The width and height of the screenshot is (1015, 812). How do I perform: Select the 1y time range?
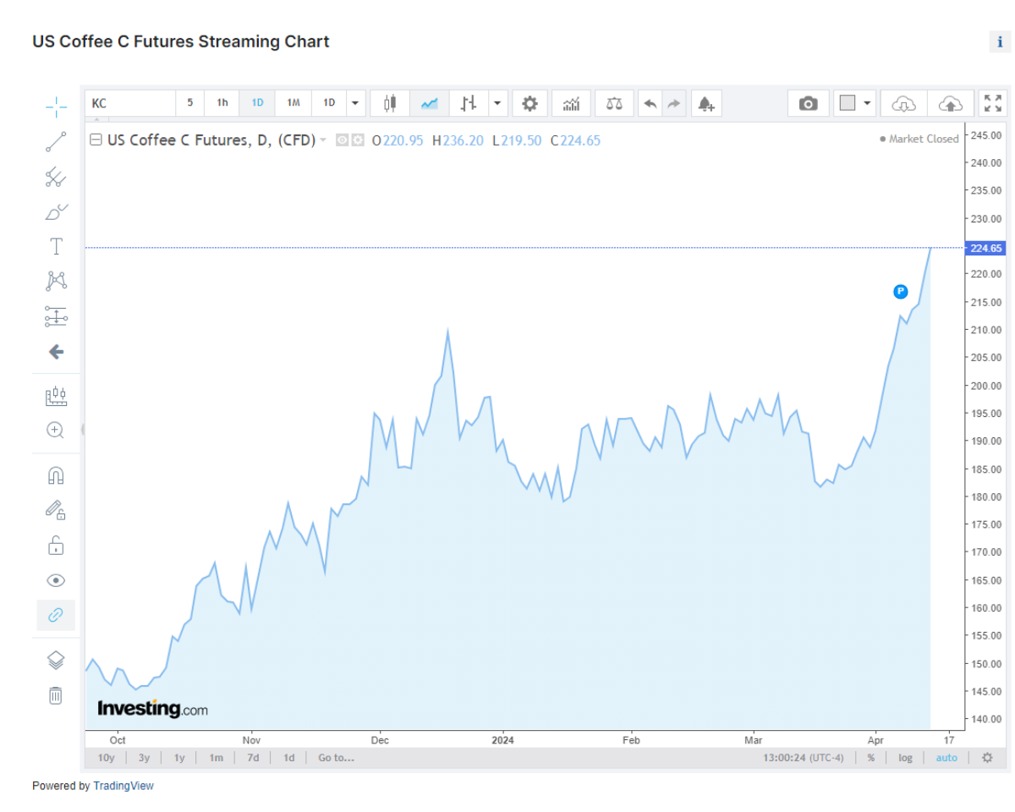tap(179, 758)
